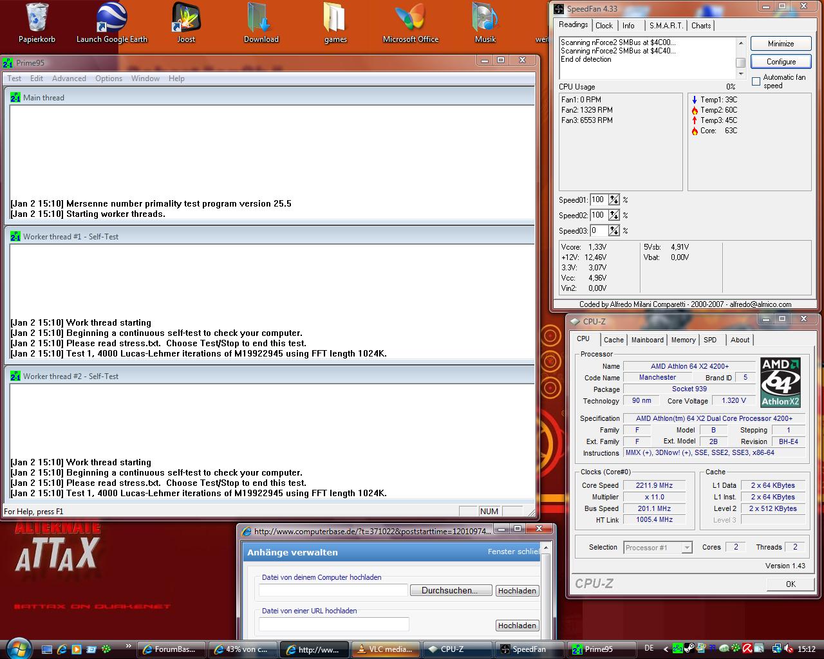The image size is (824, 659).
Task: Open the Options menu in Prime95
Action: [x=109, y=79]
